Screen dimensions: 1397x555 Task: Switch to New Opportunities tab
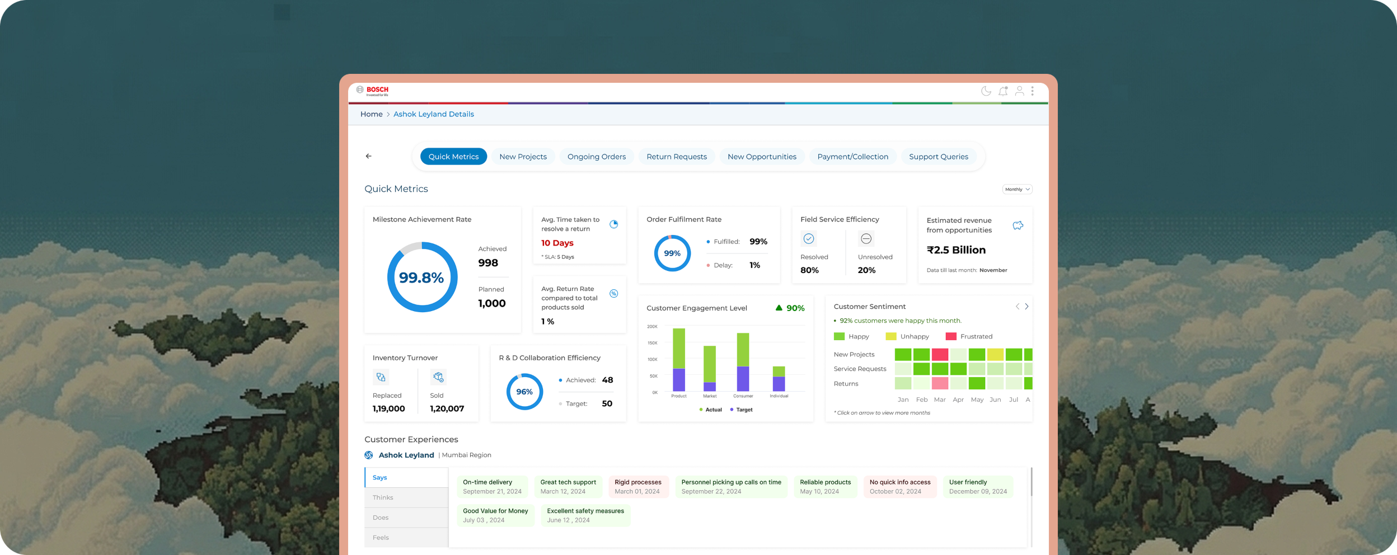762,157
